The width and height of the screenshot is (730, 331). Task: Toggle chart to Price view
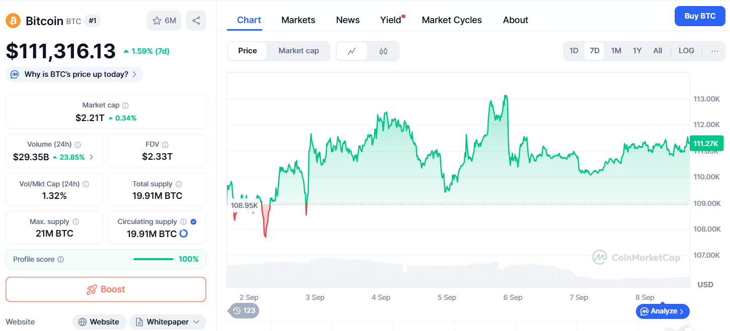[x=248, y=51]
